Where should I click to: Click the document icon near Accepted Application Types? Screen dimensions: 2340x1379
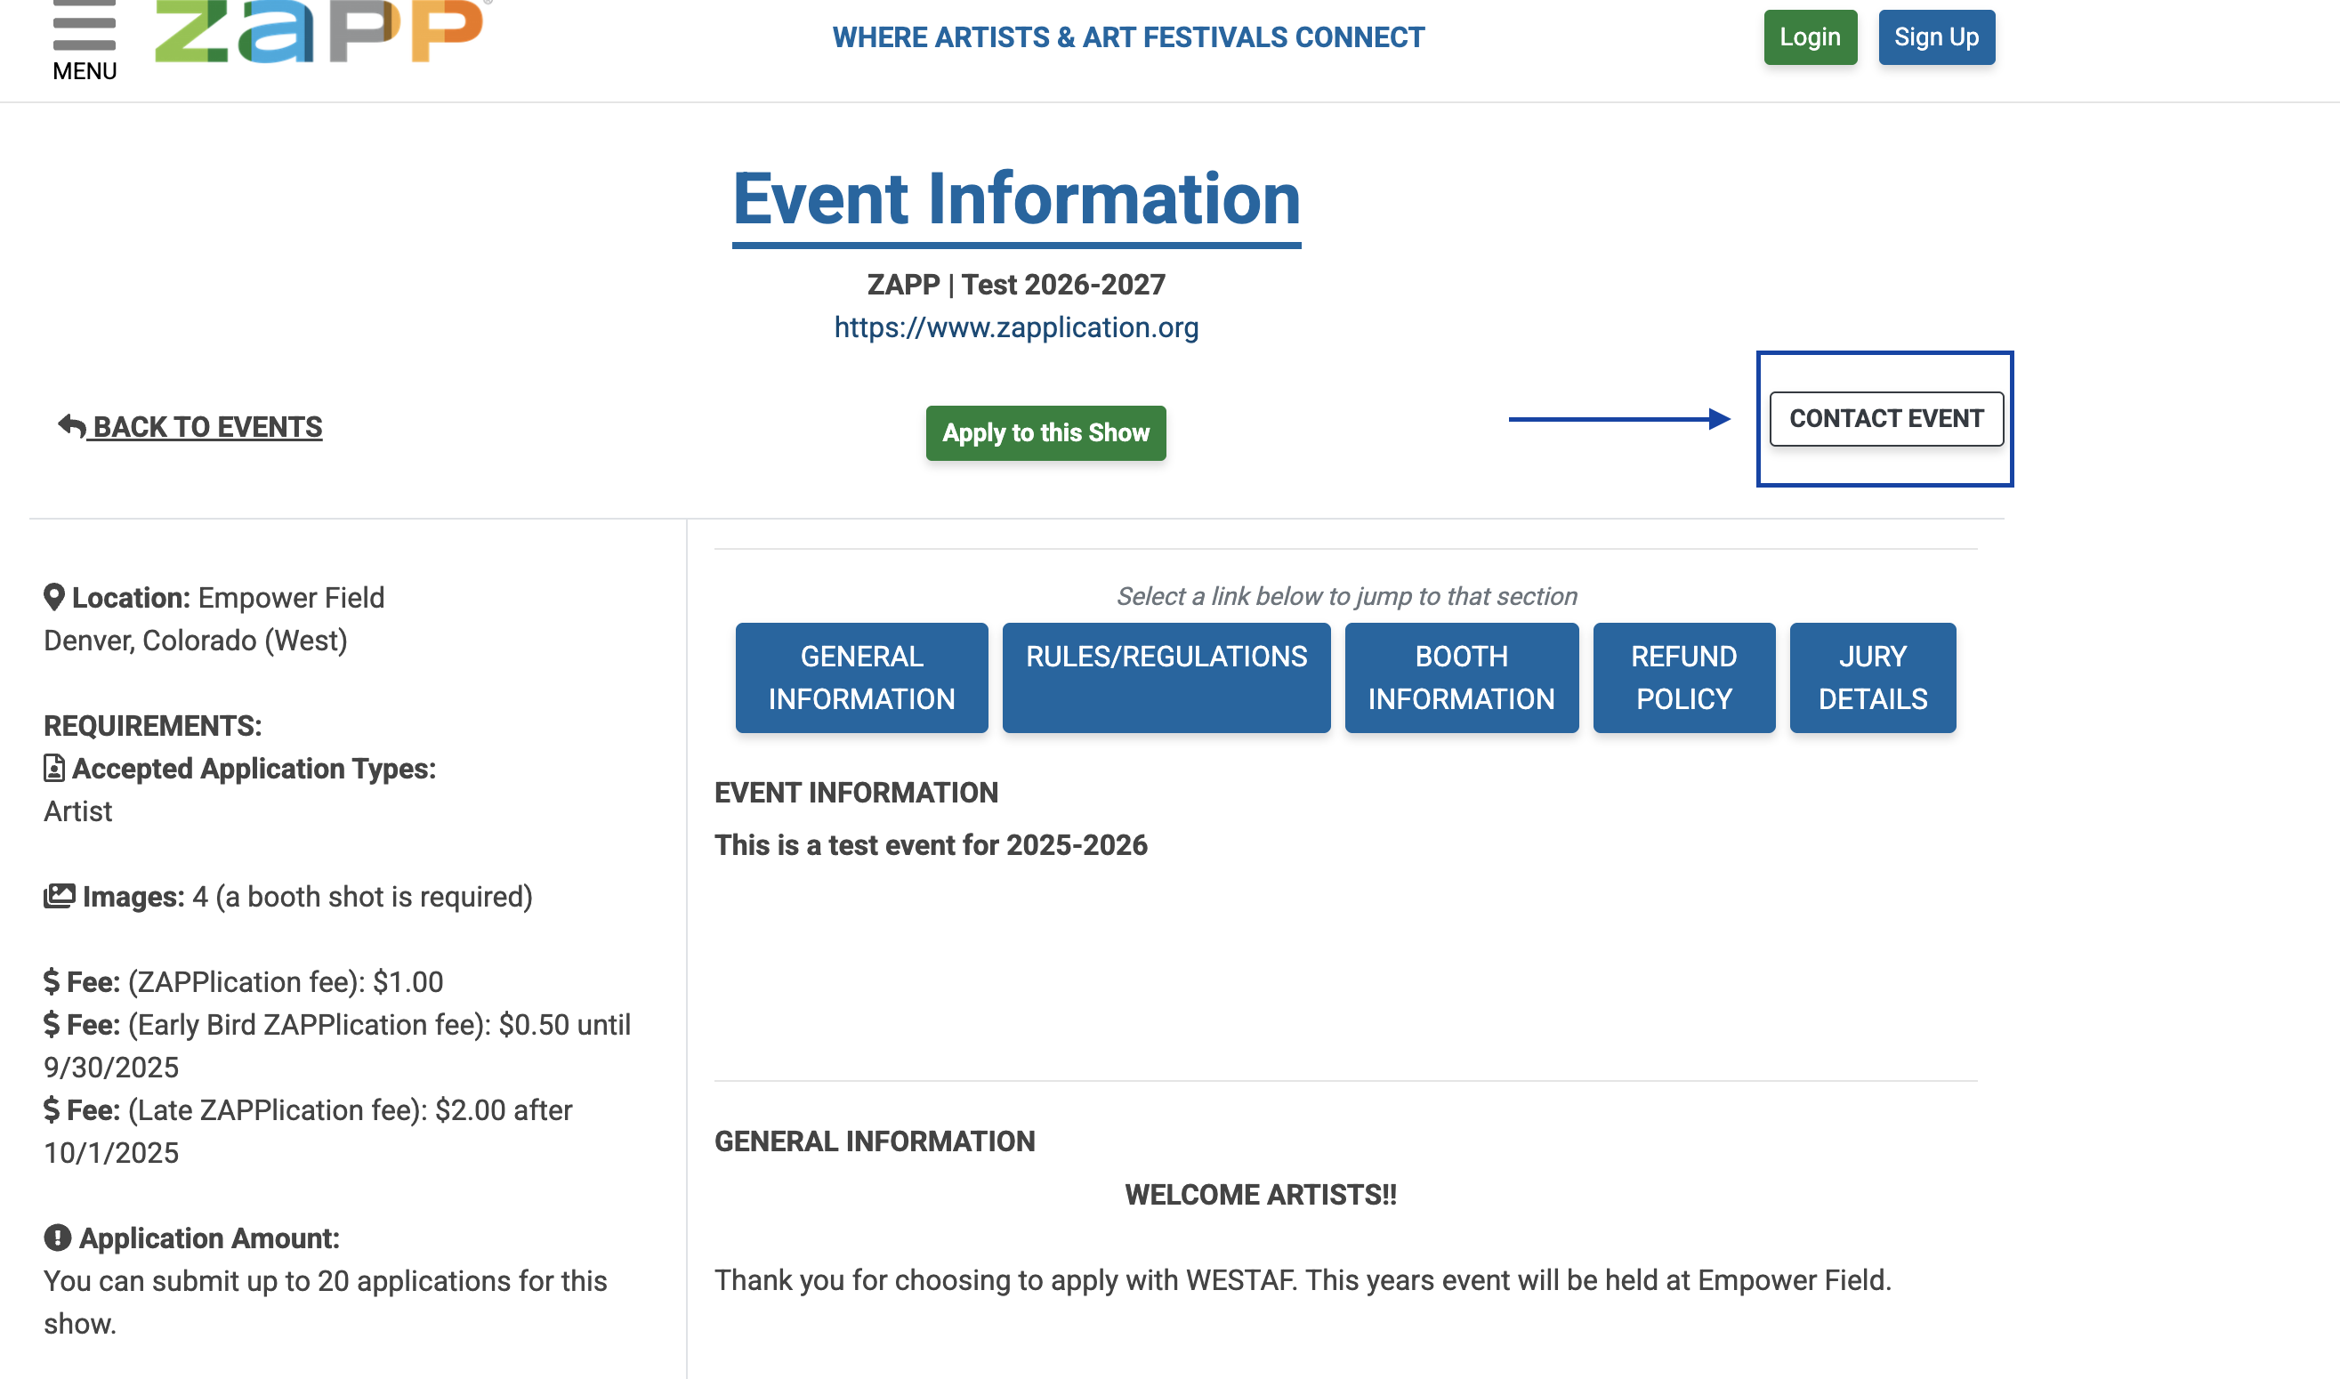click(54, 768)
